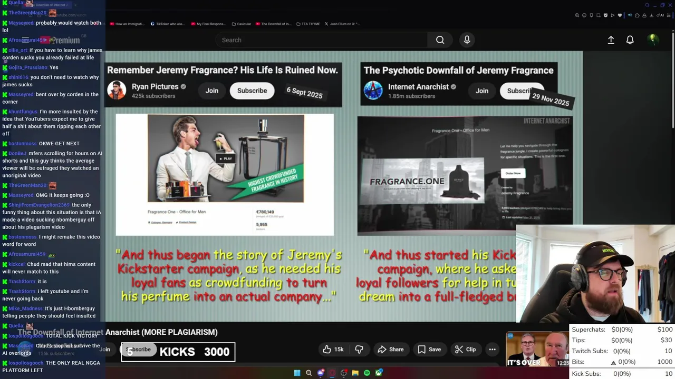Click the pinboard pin toolbar icon

pyautogui.click(x=591, y=15)
